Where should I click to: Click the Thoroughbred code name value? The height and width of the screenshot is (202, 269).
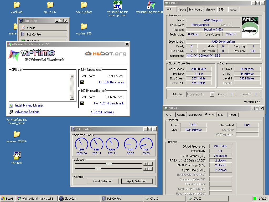click(x=200, y=25)
